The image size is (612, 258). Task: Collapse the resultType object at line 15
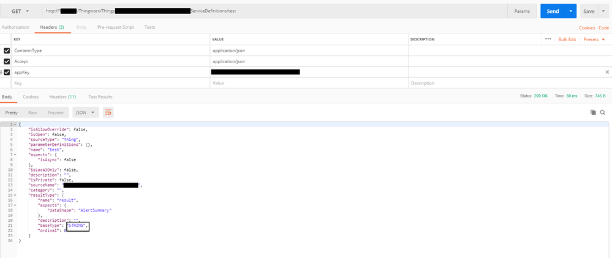click(15, 195)
